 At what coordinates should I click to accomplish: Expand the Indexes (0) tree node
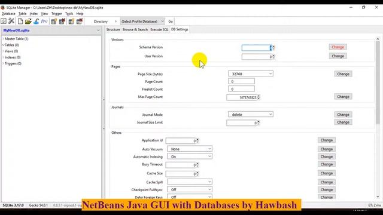click(3, 57)
